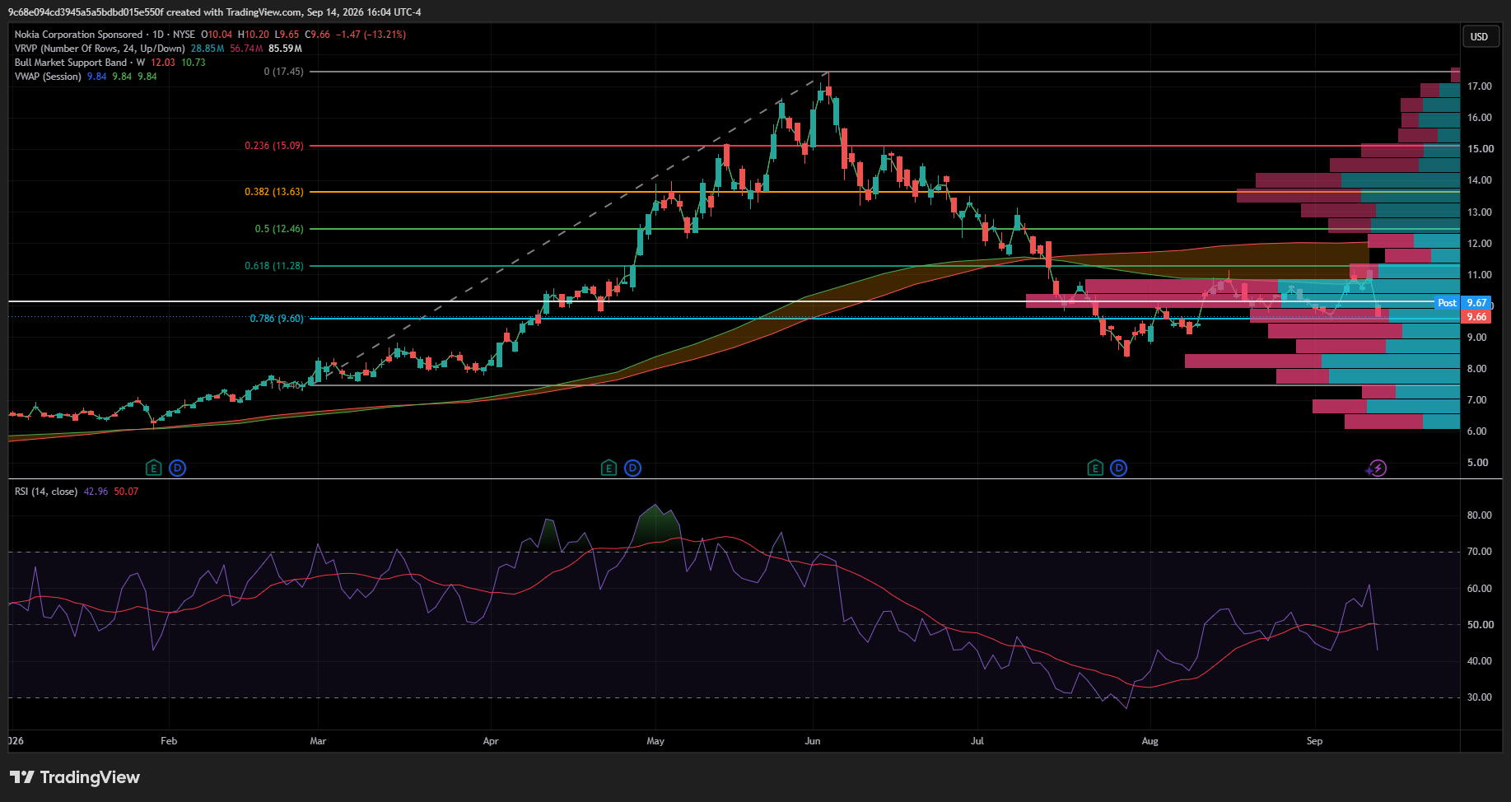Click the RSI value 42.96
Screen dimensions: 1511x802
(x=96, y=492)
